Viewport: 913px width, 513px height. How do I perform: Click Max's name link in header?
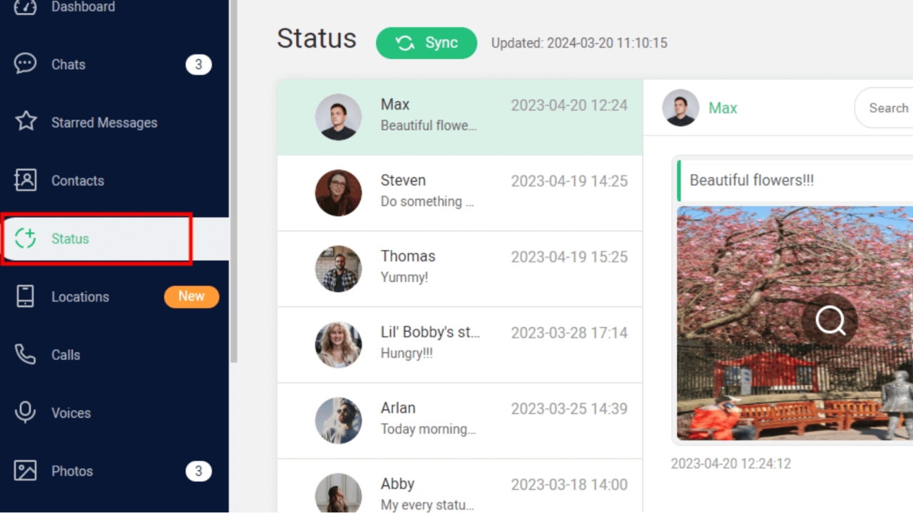(723, 108)
